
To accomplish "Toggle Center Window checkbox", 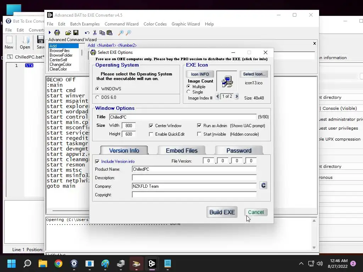I will (151, 126).
